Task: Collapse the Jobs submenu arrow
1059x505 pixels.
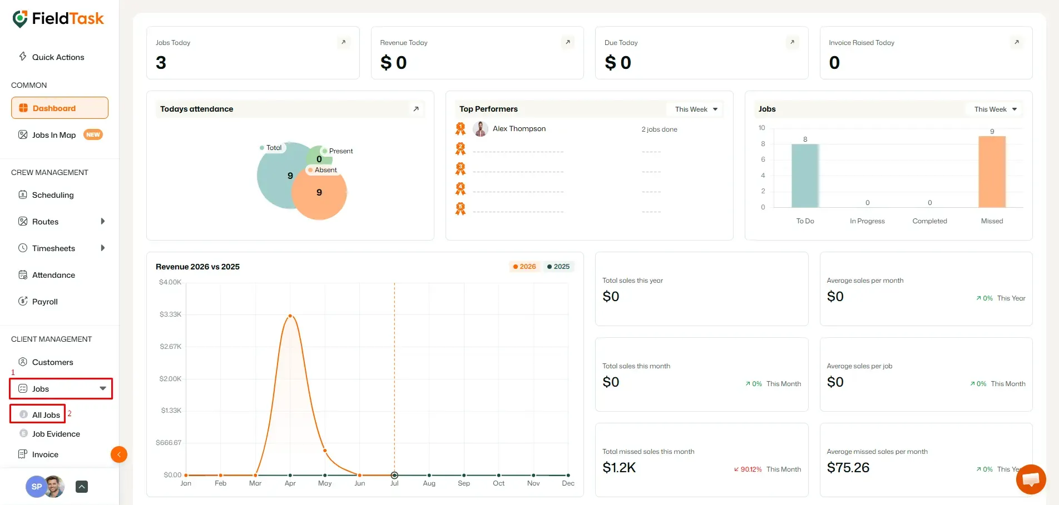Action: point(103,388)
